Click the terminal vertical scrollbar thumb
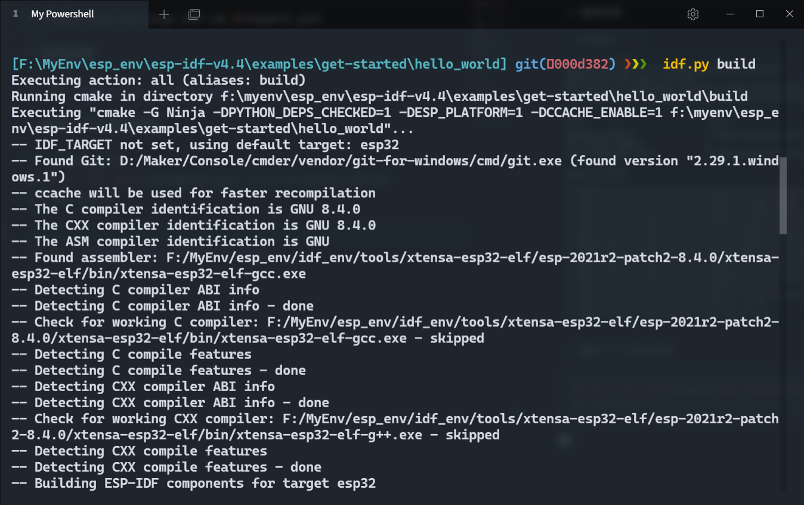Viewport: 804px width, 505px height. coord(783,196)
